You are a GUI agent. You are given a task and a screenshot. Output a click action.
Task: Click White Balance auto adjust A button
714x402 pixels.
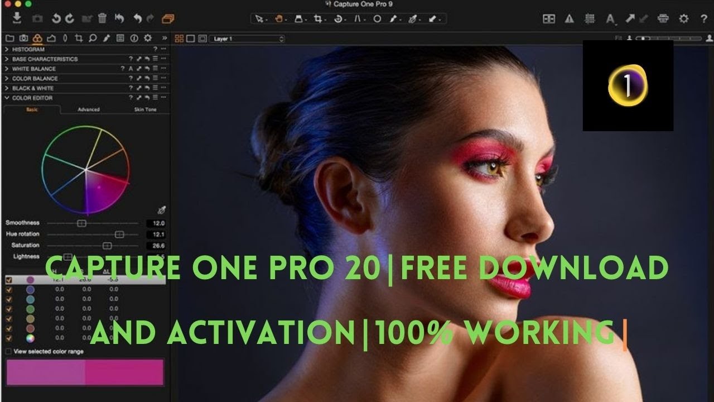coord(131,69)
